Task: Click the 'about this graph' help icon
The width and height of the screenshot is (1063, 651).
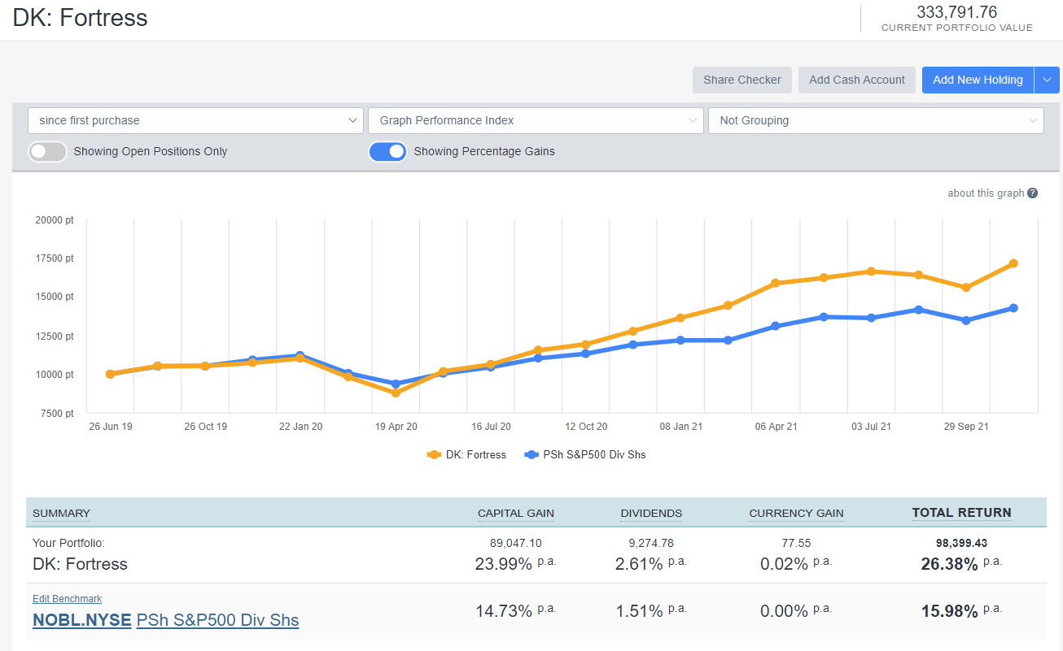Action: (1032, 193)
